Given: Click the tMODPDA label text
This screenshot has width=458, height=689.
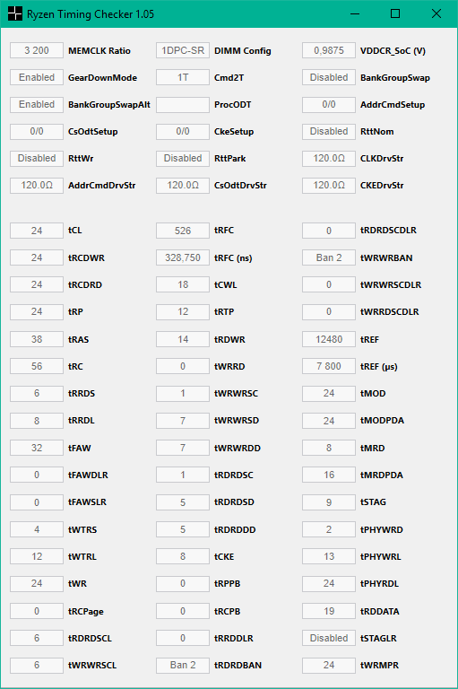Looking at the screenshot, I should click(x=382, y=421).
